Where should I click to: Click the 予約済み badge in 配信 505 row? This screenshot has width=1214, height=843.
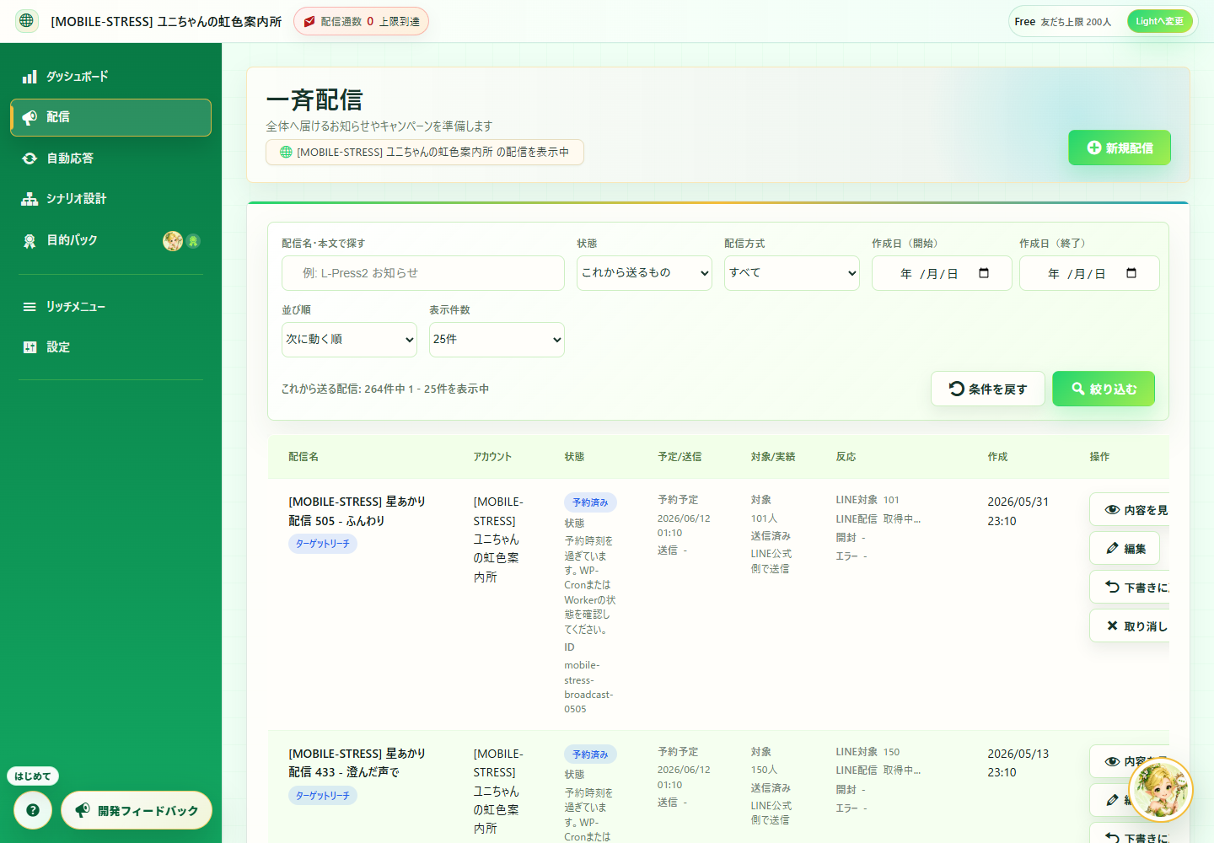590,502
